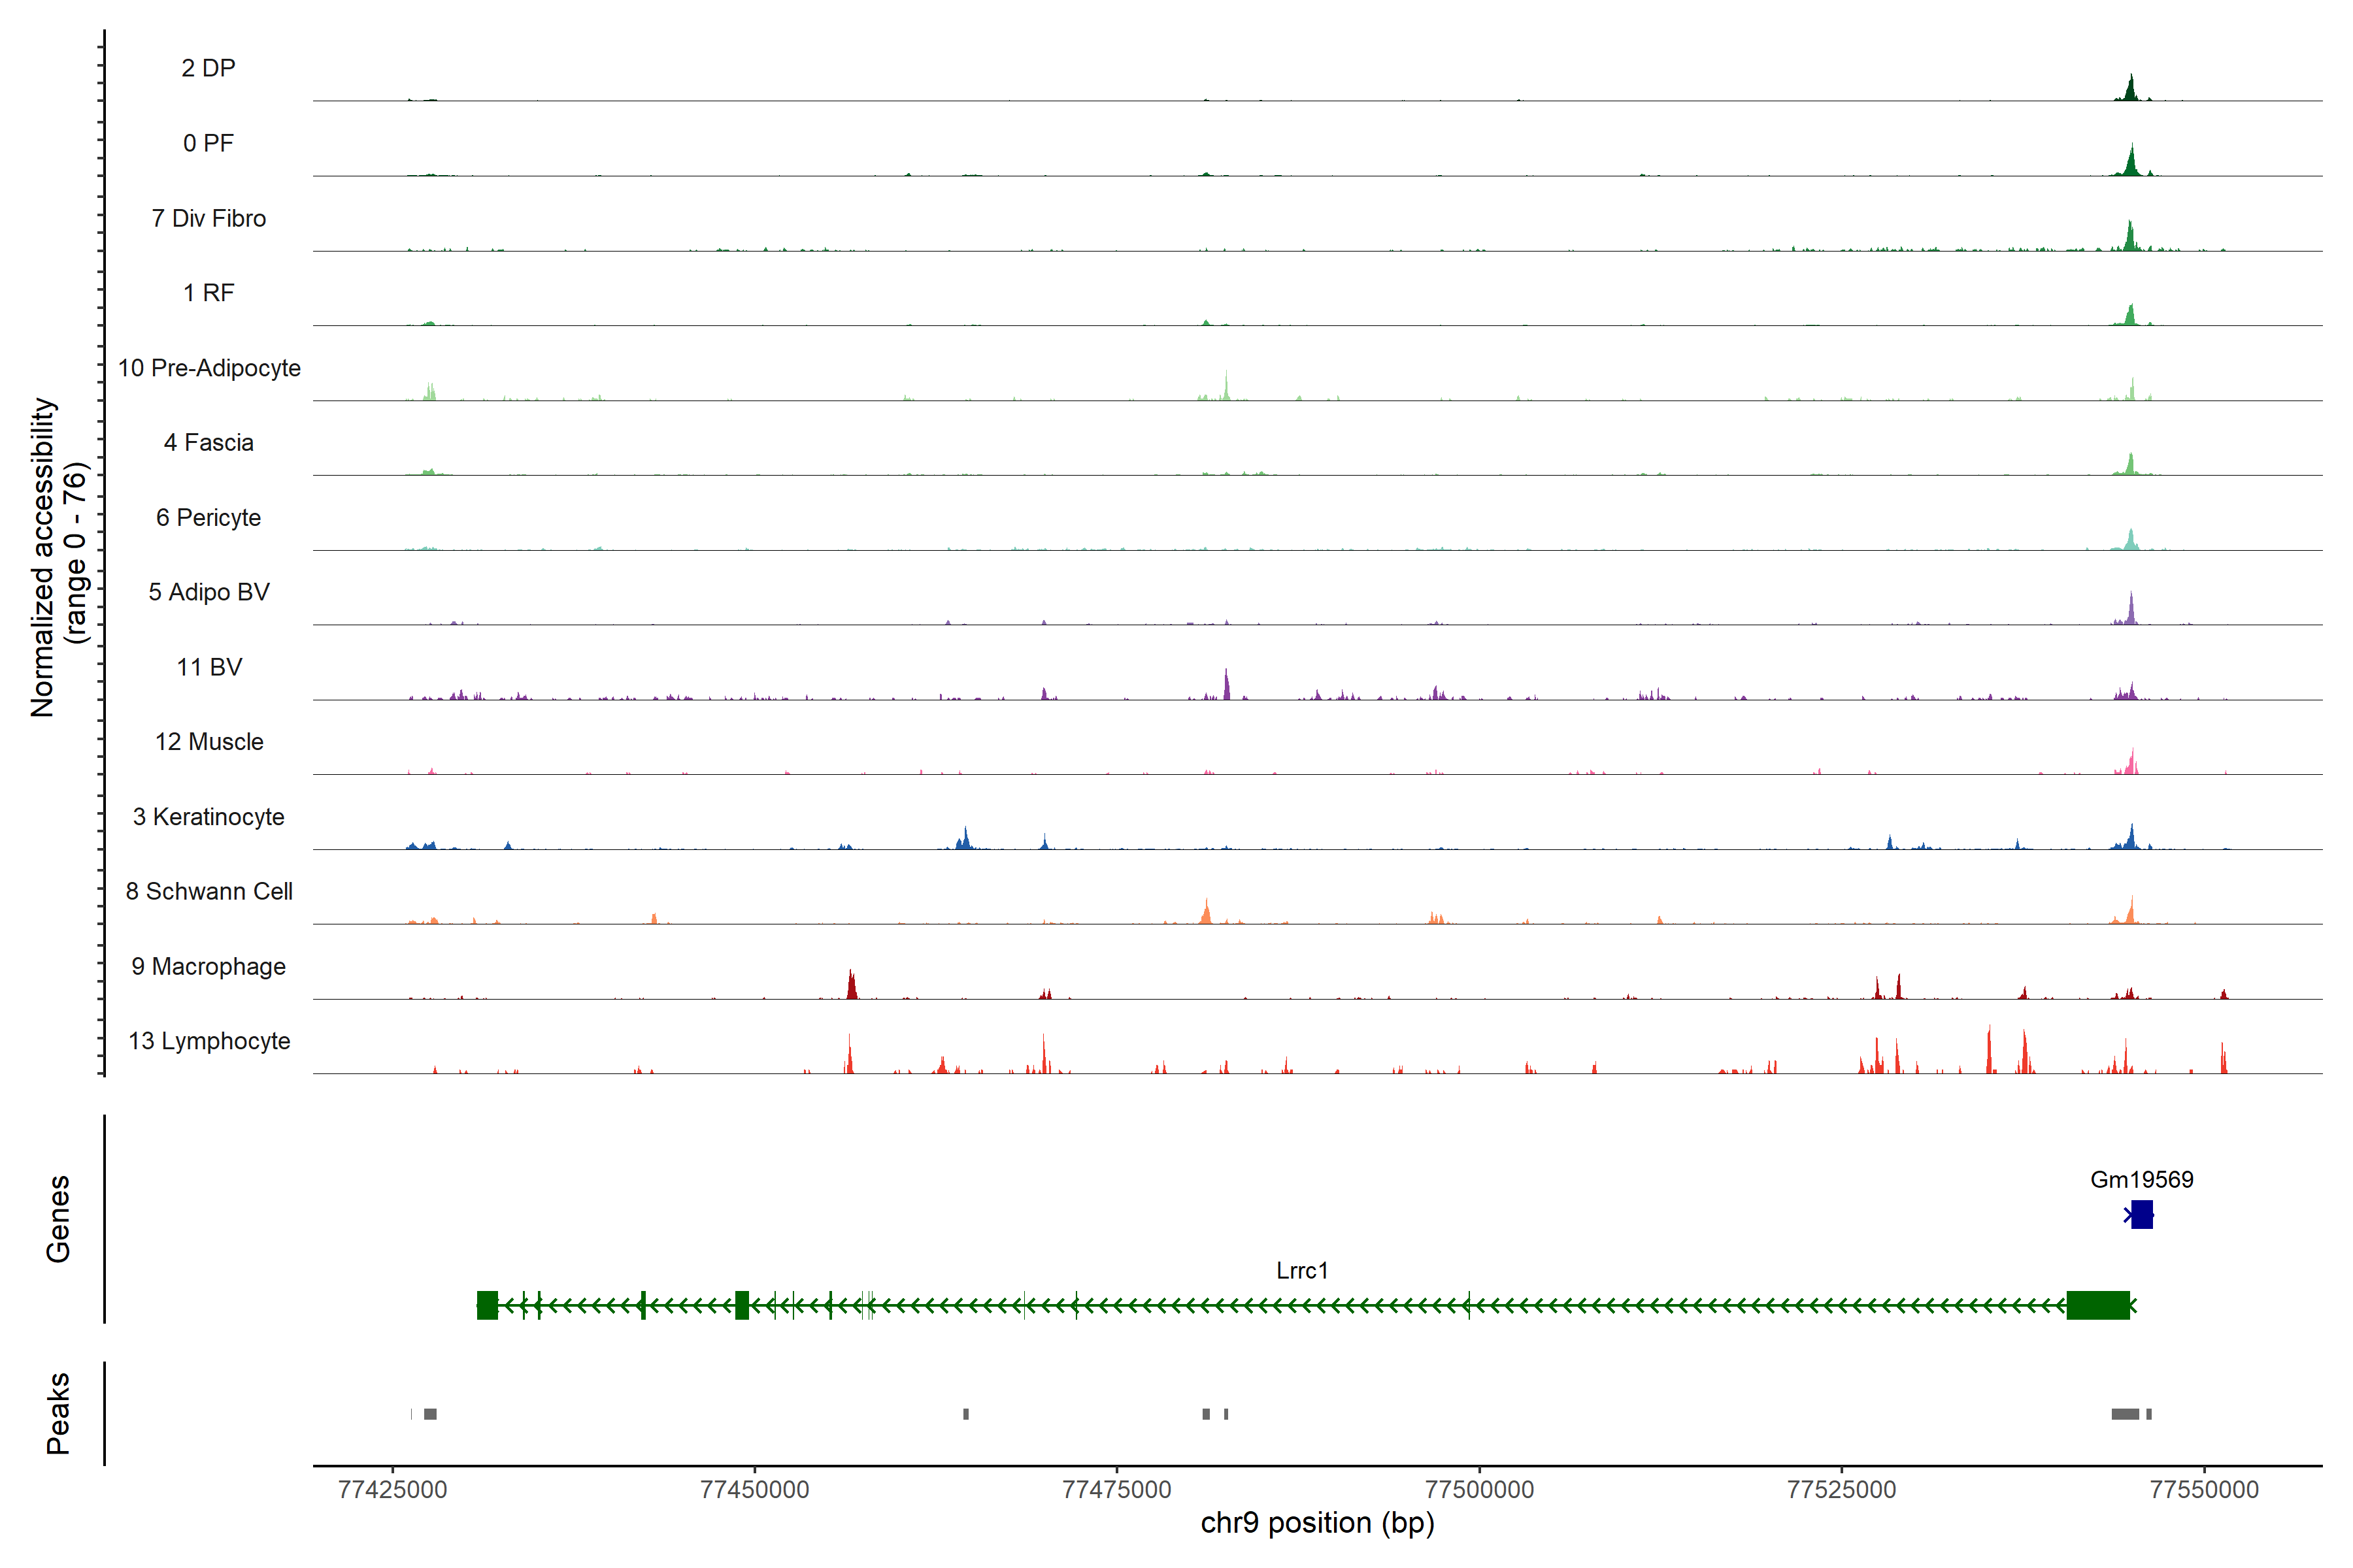Viewport: 2353px width, 1568px height.
Task: Click the 77500000 x-axis tick label
Action: tap(1478, 1489)
